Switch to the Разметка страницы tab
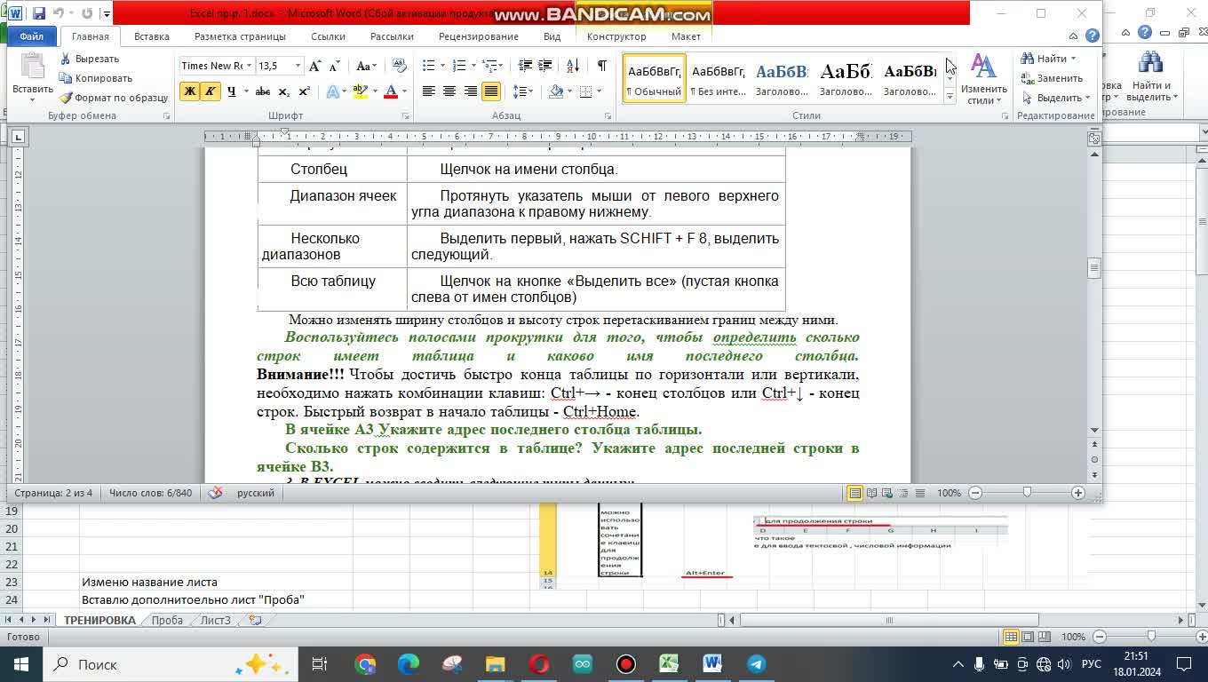Image resolution: width=1208 pixels, height=682 pixels. [x=240, y=36]
